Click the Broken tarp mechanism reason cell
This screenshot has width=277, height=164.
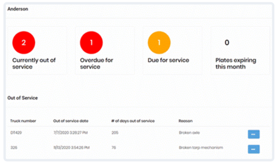(x=201, y=148)
